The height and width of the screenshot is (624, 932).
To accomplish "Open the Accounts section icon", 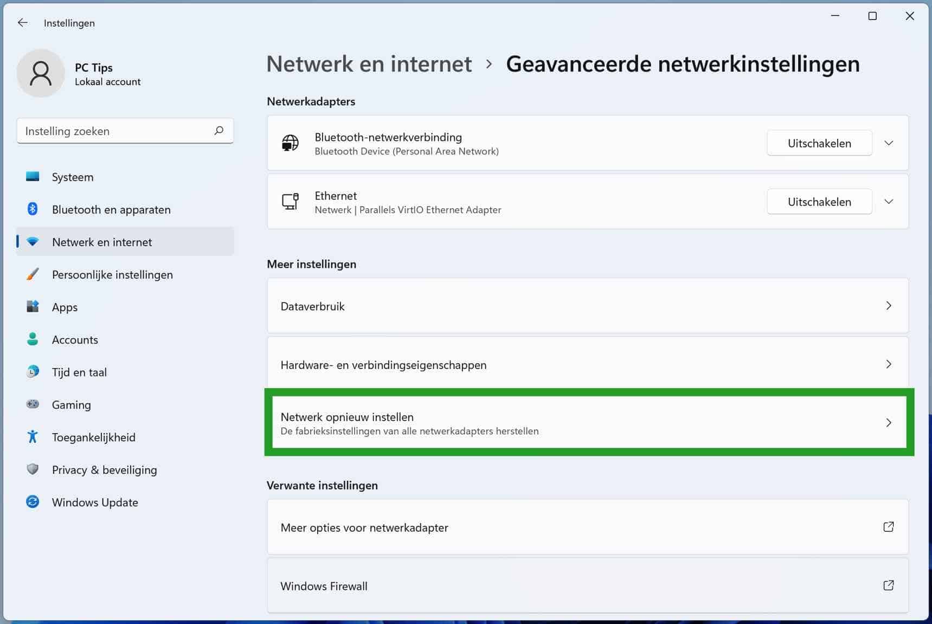I will 32,339.
